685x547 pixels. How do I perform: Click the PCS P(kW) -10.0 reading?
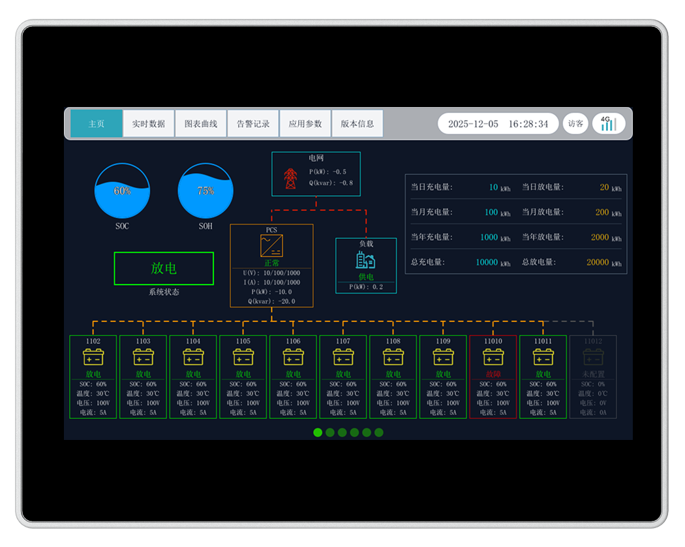click(x=272, y=292)
